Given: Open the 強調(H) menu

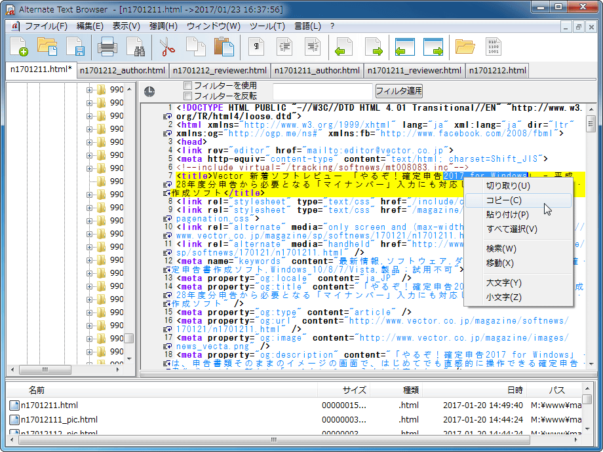Looking at the screenshot, I should pyautogui.click(x=163, y=26).
